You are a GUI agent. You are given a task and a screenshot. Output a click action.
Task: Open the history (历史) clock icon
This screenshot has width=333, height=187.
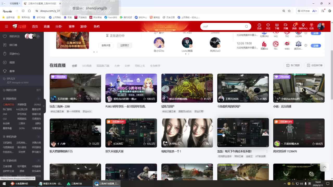coord(259,25)
